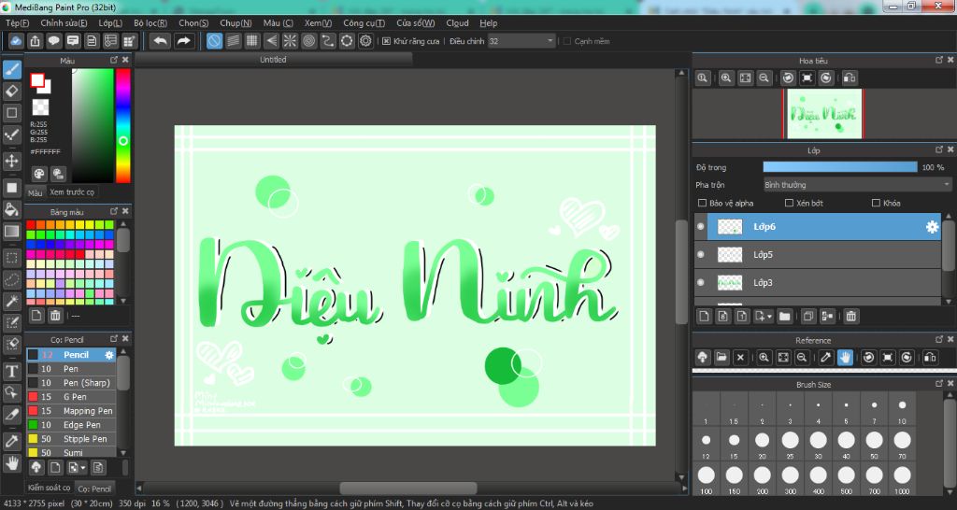Select the Stipple Pen brush
Screen dimensions: 957x510
[71, 439]
